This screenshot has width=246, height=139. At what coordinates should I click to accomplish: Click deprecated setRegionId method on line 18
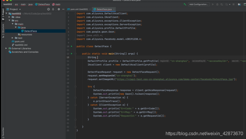(x=107, y=75)
